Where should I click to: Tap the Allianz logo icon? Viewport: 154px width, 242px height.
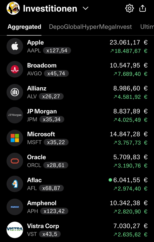click(15, 92)
